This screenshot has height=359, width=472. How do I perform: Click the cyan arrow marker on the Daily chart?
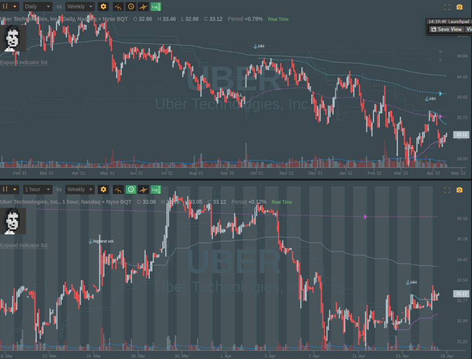tap(440, 94)
